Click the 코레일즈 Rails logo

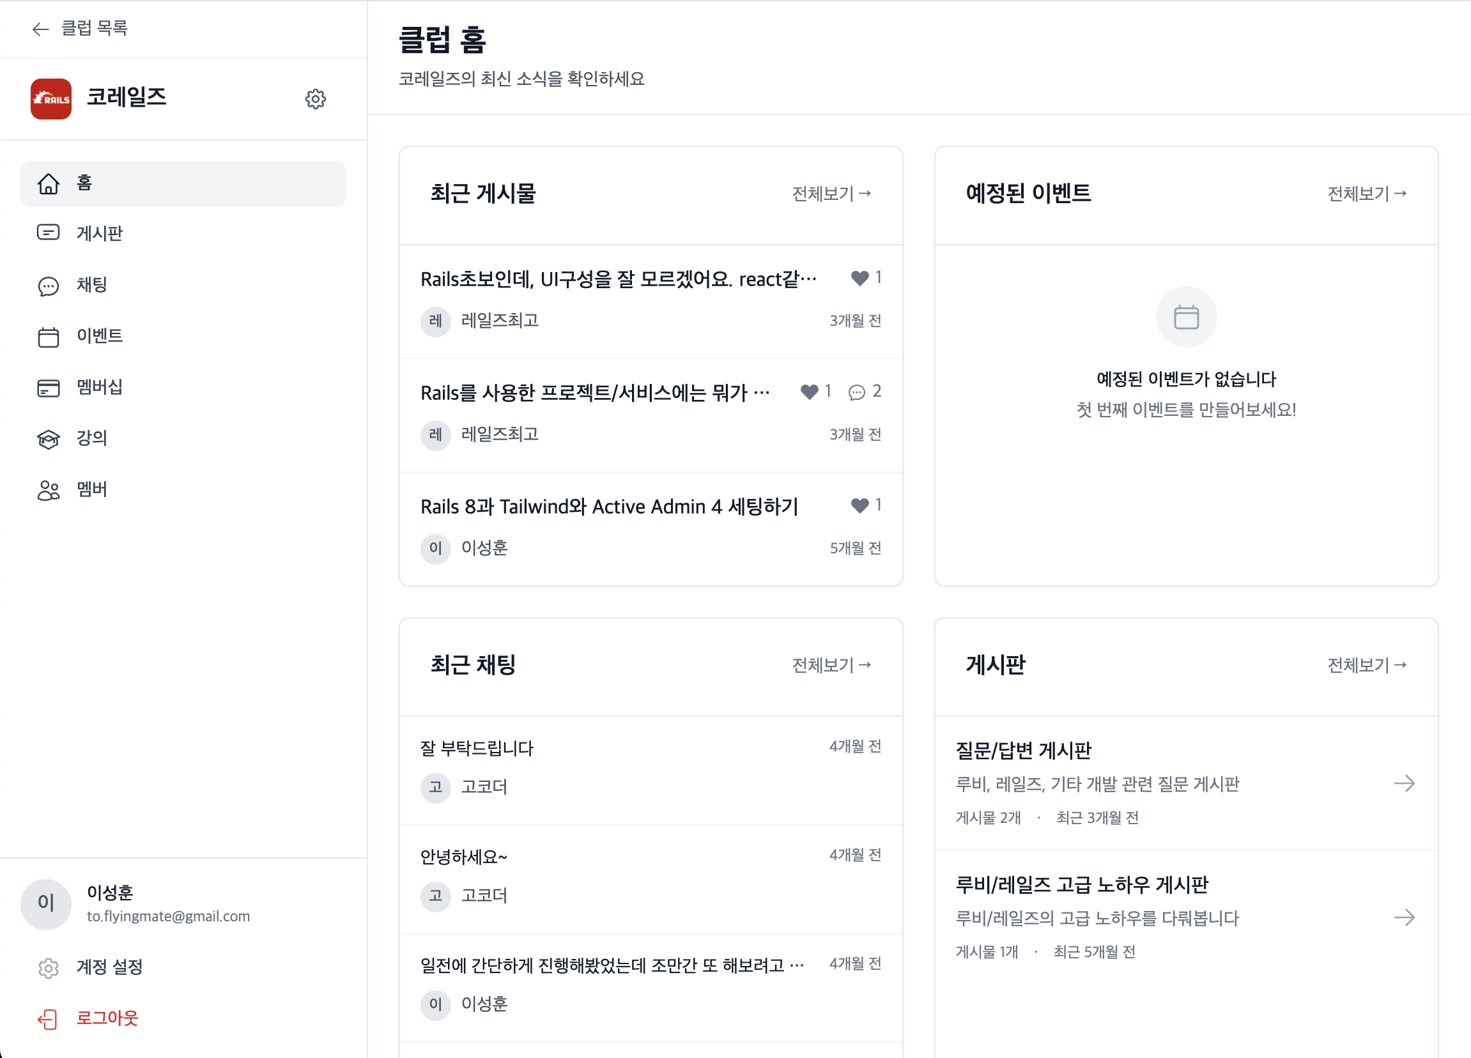point(51,99)
